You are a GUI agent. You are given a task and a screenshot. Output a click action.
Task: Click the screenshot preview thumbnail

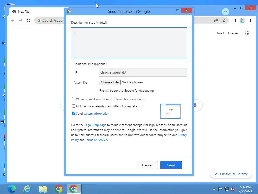coord(171,111)
